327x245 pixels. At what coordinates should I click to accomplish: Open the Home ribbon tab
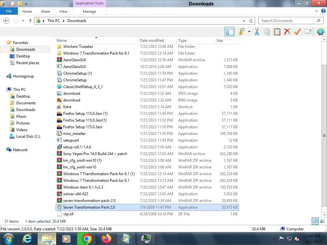(27, 11)
